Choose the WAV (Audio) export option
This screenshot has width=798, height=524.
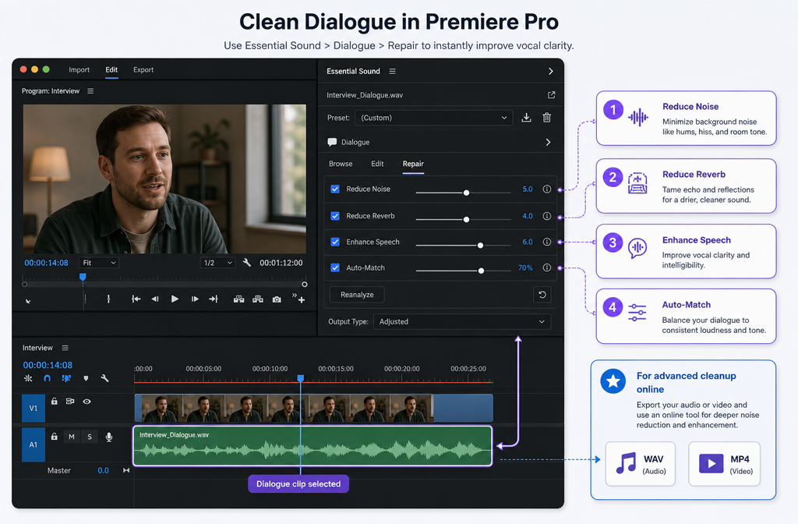pyautogui.click(x=641, y=464)
